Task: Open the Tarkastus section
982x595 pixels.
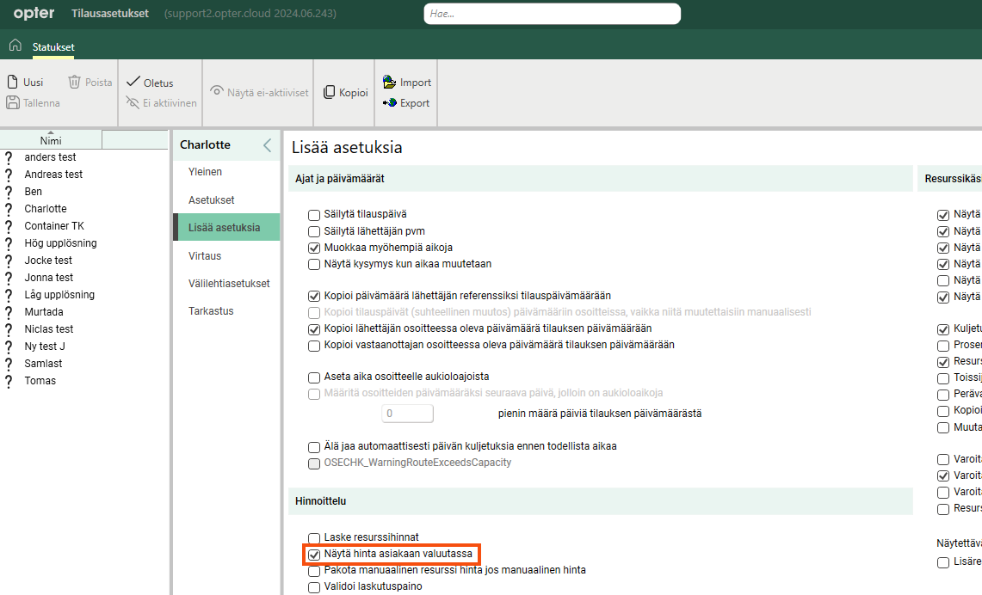Action: tap(211, 311)
